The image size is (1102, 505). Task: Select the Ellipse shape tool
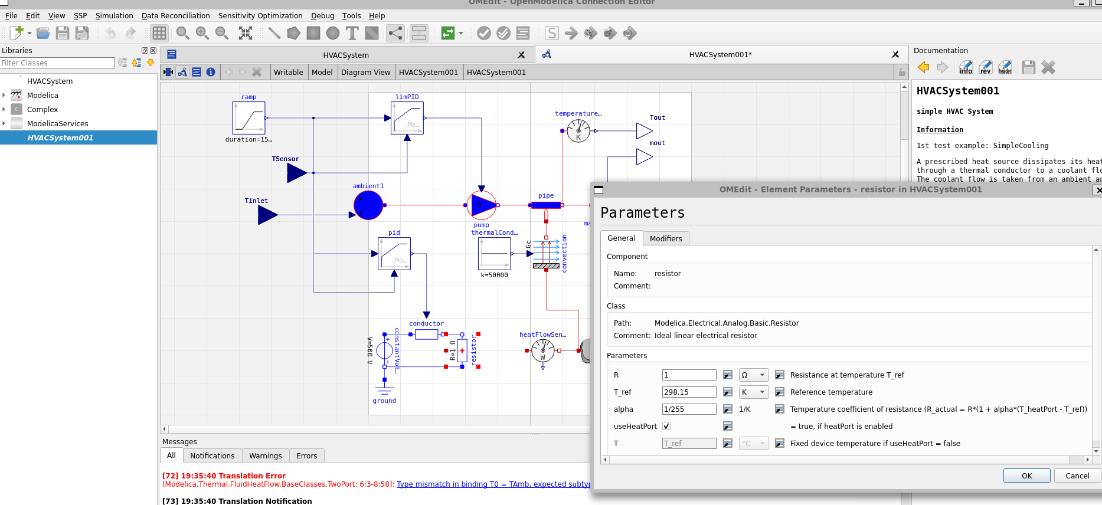pyautogui.click(x=333, y=33)
